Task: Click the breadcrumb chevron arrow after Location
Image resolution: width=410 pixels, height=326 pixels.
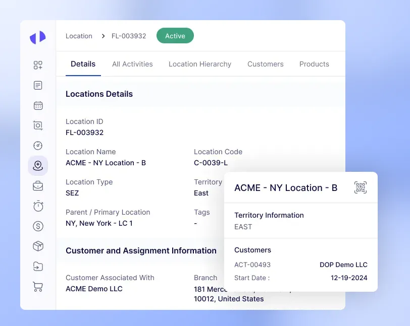Action: tap(103, 36)
